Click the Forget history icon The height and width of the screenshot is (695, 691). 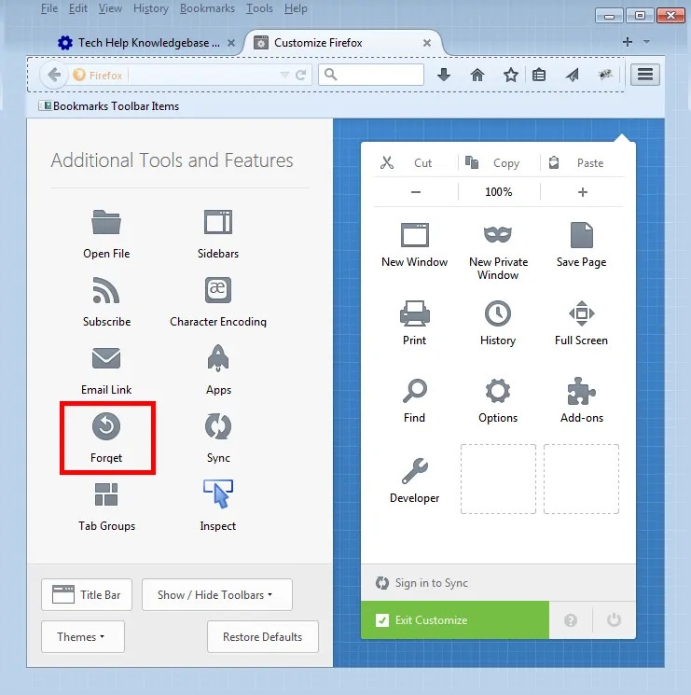click(x=106, y=426)
